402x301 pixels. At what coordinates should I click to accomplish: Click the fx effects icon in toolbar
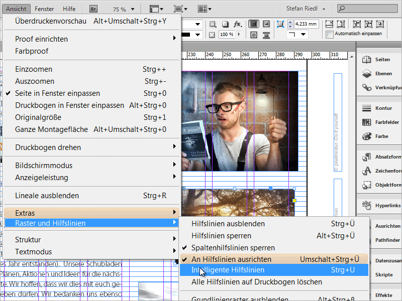(238, 24)
